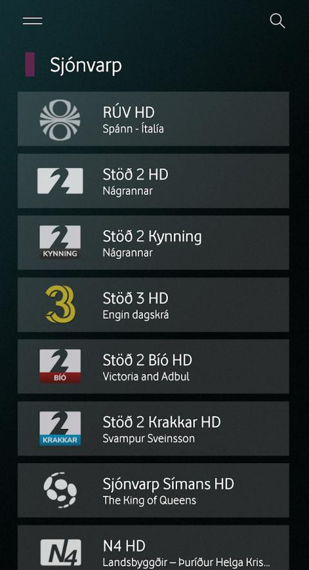Open the Svampur Sveinsson programme entry
This screenshot has width=309, height=570.
(x=149, y=439)
